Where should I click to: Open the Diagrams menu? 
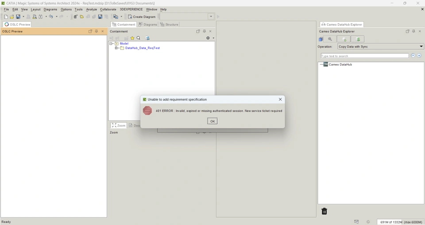click(50, 9)
